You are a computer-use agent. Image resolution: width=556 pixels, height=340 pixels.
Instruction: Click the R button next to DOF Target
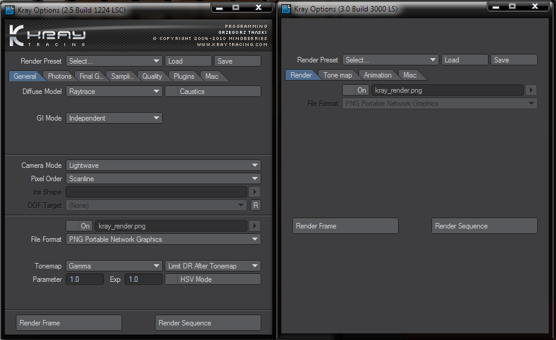[x=256, y=205]
